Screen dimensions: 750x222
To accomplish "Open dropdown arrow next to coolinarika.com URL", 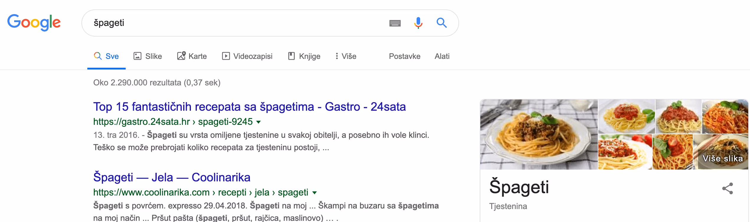I will click(315, 193).
